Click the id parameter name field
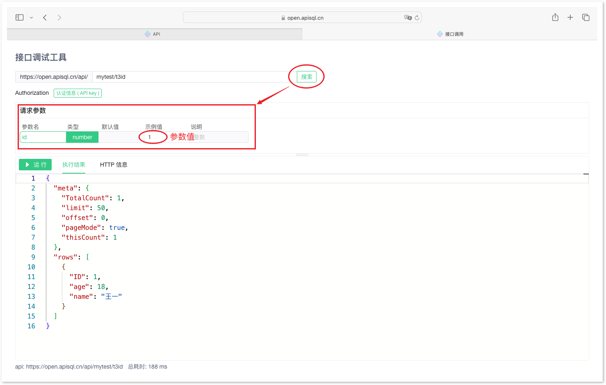Screen dimensions: 606x385 point(43,137)
